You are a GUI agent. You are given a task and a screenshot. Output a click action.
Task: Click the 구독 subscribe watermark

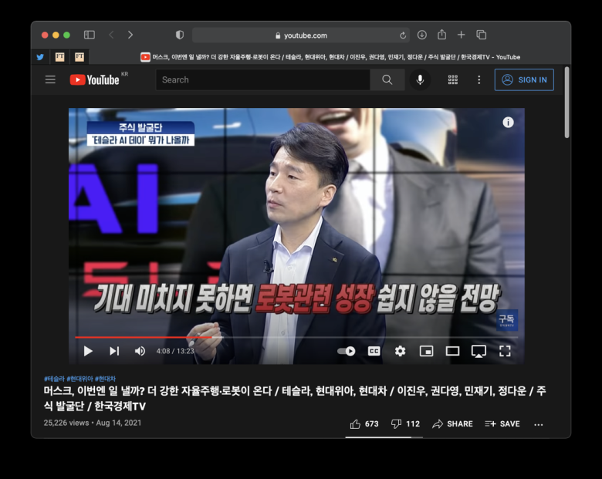pyautogui.click(x=508, y=320)
